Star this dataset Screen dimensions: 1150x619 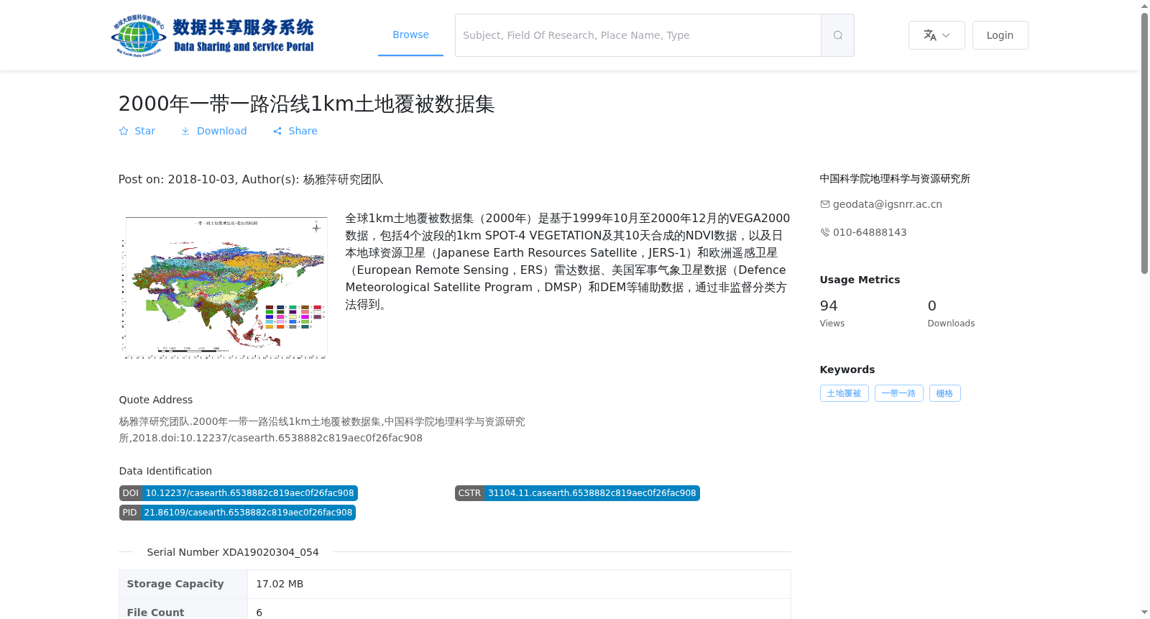137,131
